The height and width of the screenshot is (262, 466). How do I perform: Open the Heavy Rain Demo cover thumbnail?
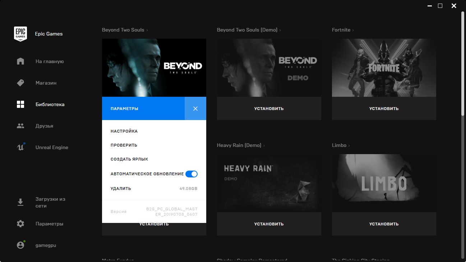coord(269,183)
